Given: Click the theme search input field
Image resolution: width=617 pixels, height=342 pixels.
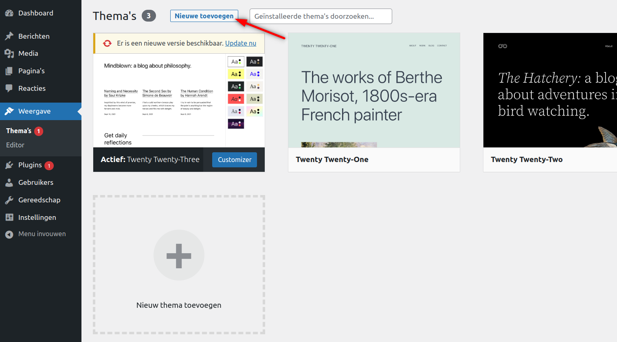Looking at the screenshot, I should (321, 16).
